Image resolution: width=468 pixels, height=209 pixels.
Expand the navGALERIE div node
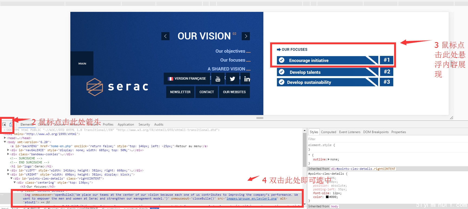(x=8, y=150)
